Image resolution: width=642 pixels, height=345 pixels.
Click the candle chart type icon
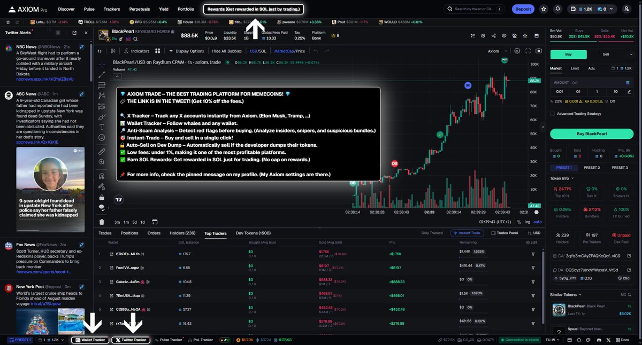[113, 51]
